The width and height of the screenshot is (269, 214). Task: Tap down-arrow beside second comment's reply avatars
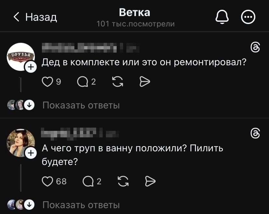[30, 205]
